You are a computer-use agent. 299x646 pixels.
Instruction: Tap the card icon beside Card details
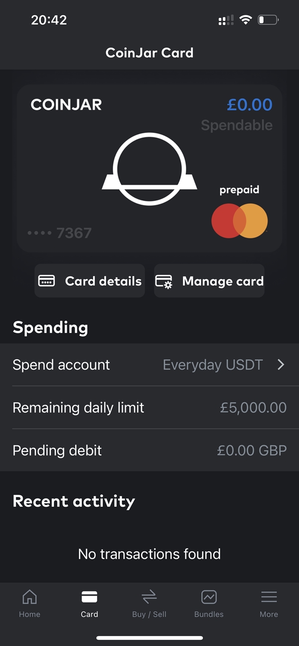pyautogui.click(x=47, y=281)
